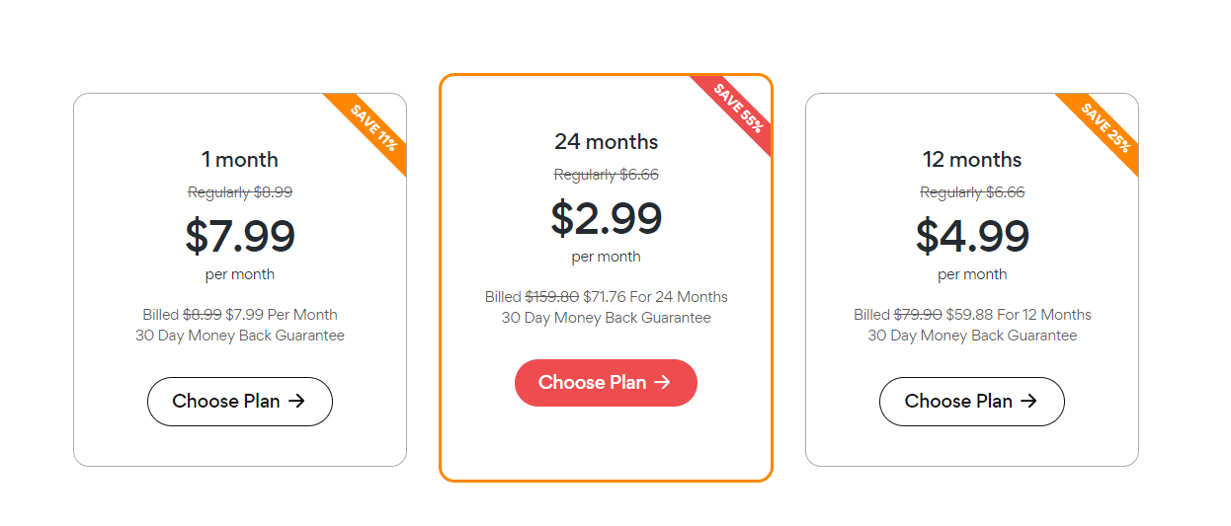The width and height of the screenshot is (1231, 526).
Task: Click Regularly $8.99 strikethrough text
Action: point(240,192)
